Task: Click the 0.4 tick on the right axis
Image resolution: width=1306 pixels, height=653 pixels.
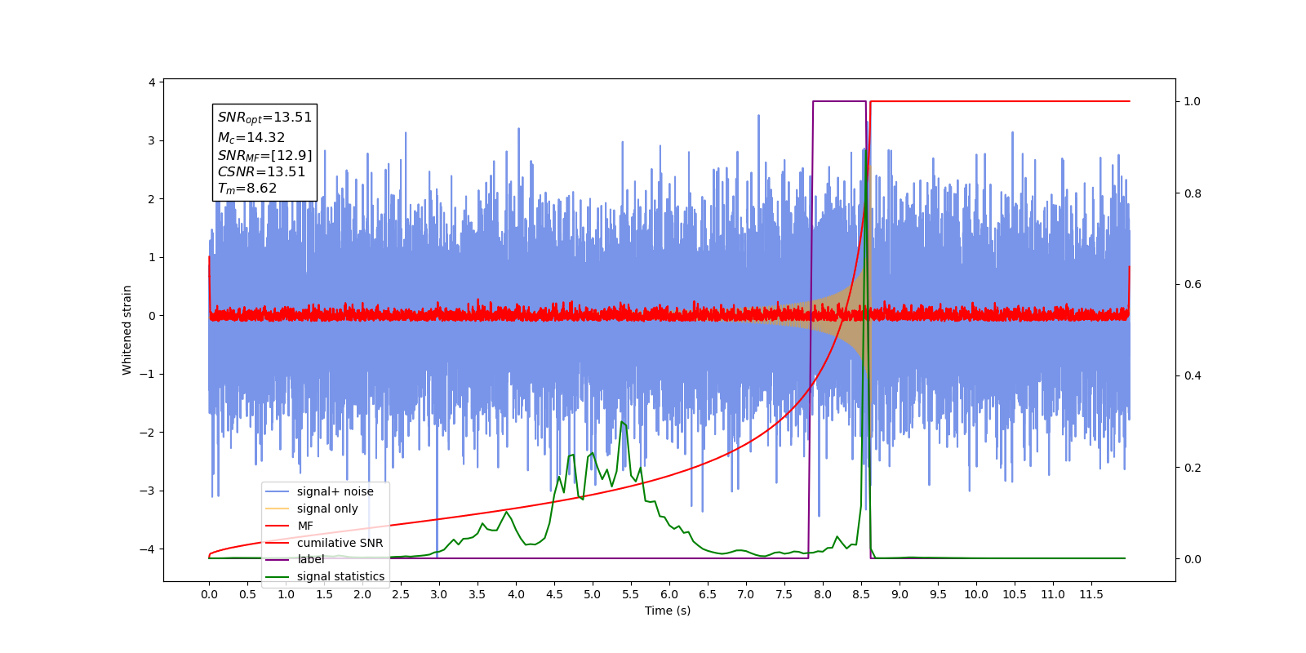Action: 1193,376
